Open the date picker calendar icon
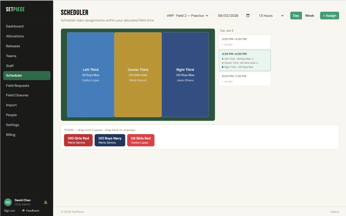346x216 pixels. [x=248, y=16]
